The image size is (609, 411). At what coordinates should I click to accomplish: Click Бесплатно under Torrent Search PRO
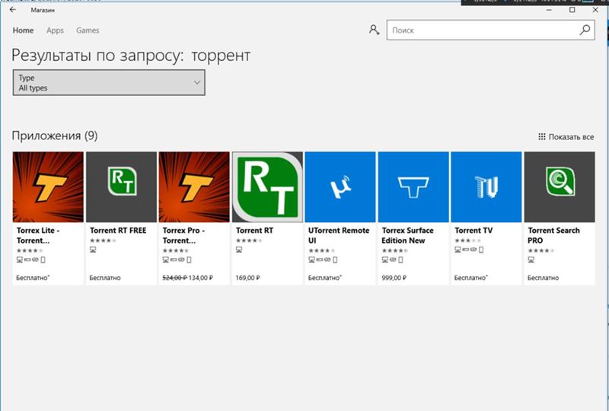(543, 278)
